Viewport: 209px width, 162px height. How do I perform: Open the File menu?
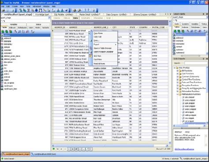pyautogui.click(x=3, y=7)
